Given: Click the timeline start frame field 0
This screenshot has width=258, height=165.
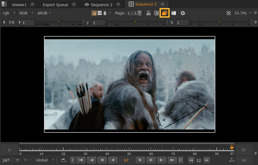Looking at the screenshot, I should coord(9,150).
